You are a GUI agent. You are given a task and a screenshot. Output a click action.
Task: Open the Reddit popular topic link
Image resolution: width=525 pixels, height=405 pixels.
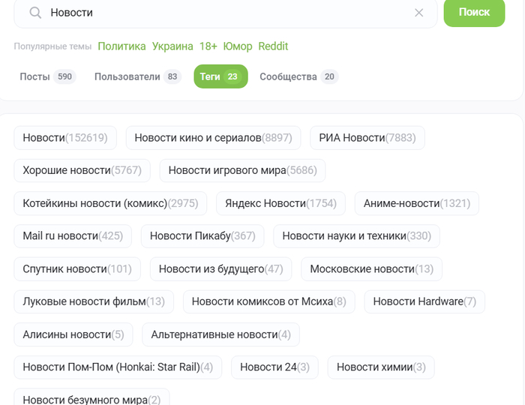click(x=273, y=46)
